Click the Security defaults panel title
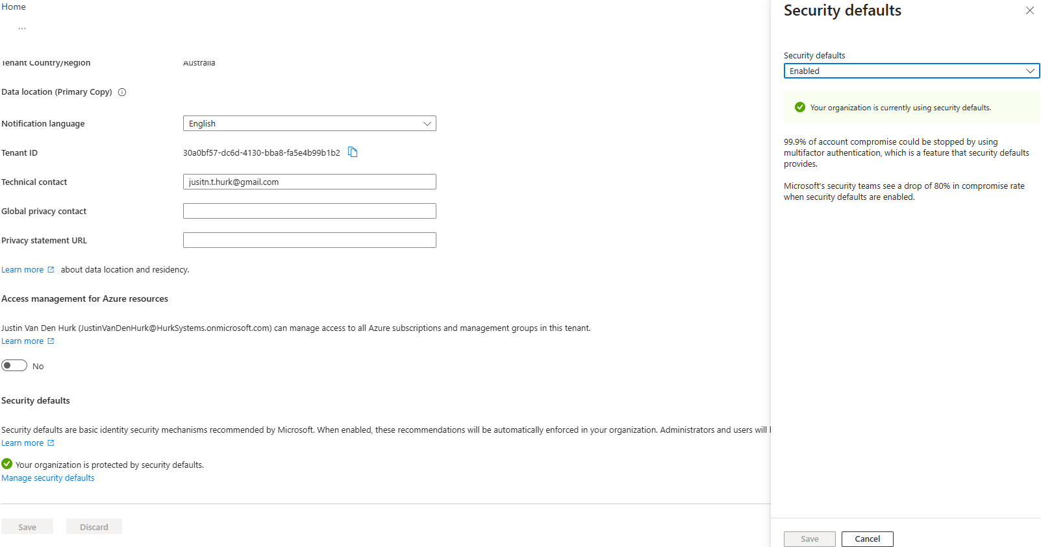Image resolution: width=1041 pixels, height=547 pixels. [x=842, y=10]
